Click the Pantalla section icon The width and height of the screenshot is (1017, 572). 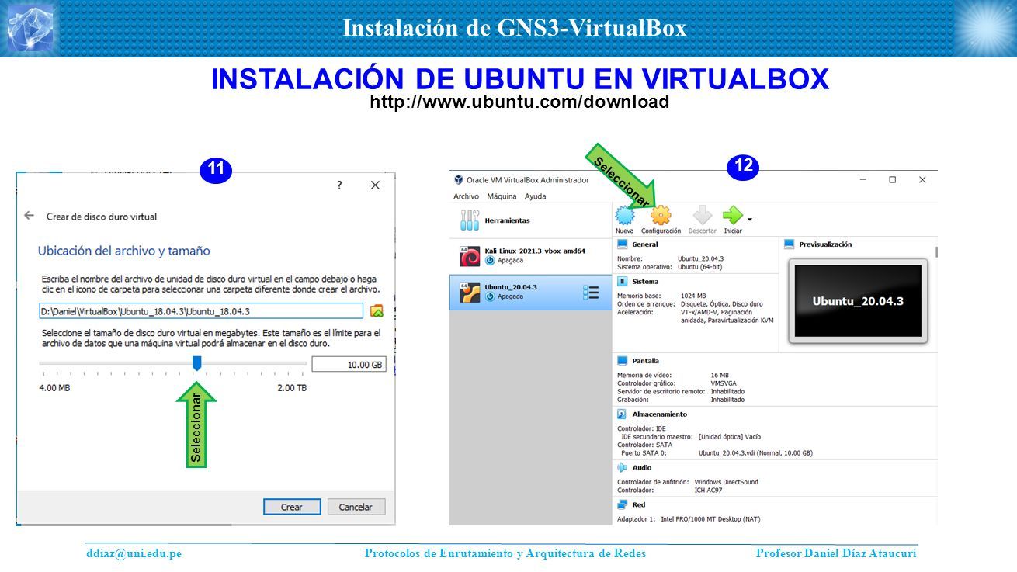coord(623,361)
